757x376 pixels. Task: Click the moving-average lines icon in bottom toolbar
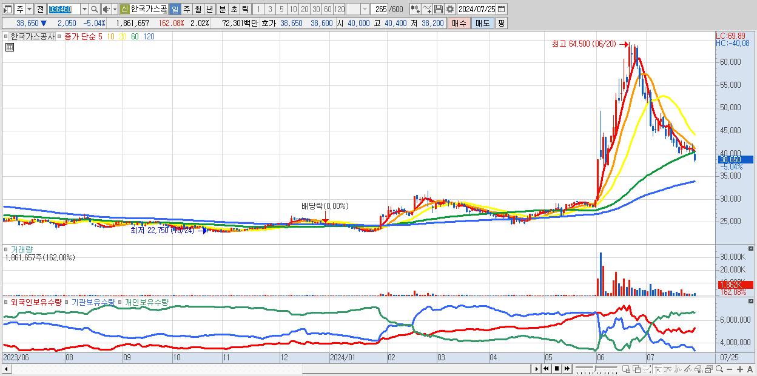[668, 369]
